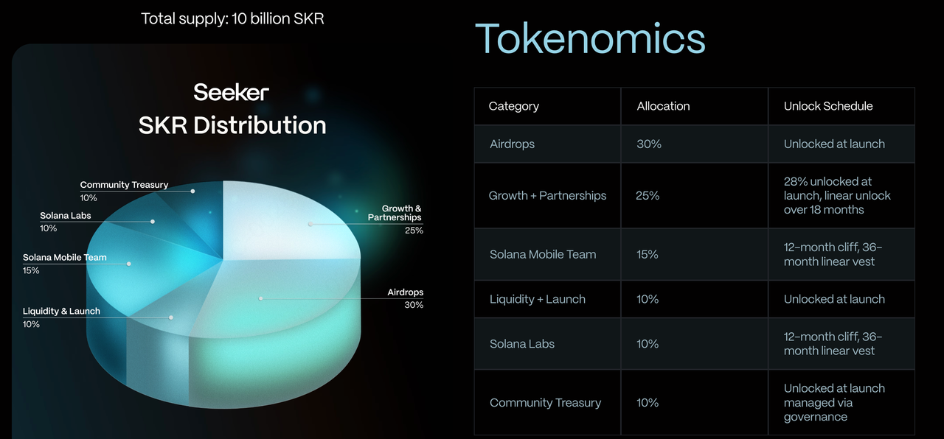This screenshot has height=439, width=944.
Task: Select the Solana Mobile Team table cell
Action: 543,255
